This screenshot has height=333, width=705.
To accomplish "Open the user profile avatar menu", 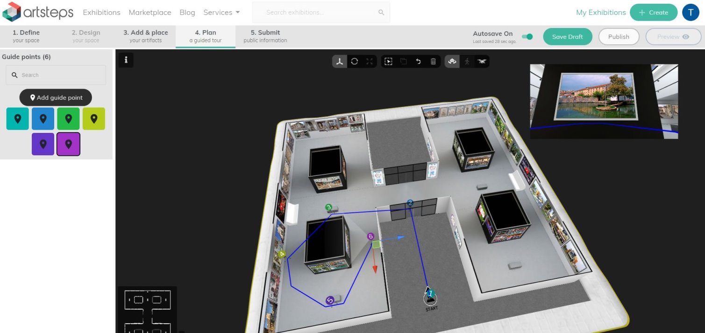I will point(691,13).
